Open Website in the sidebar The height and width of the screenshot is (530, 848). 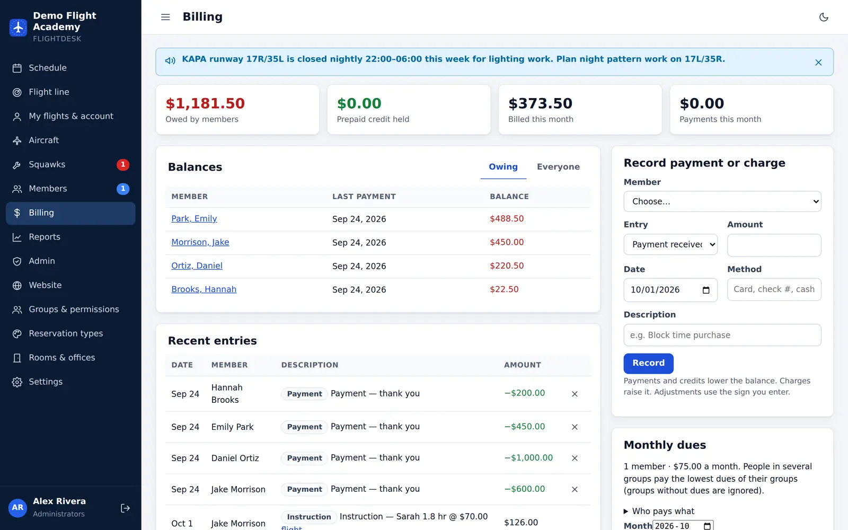70,285
